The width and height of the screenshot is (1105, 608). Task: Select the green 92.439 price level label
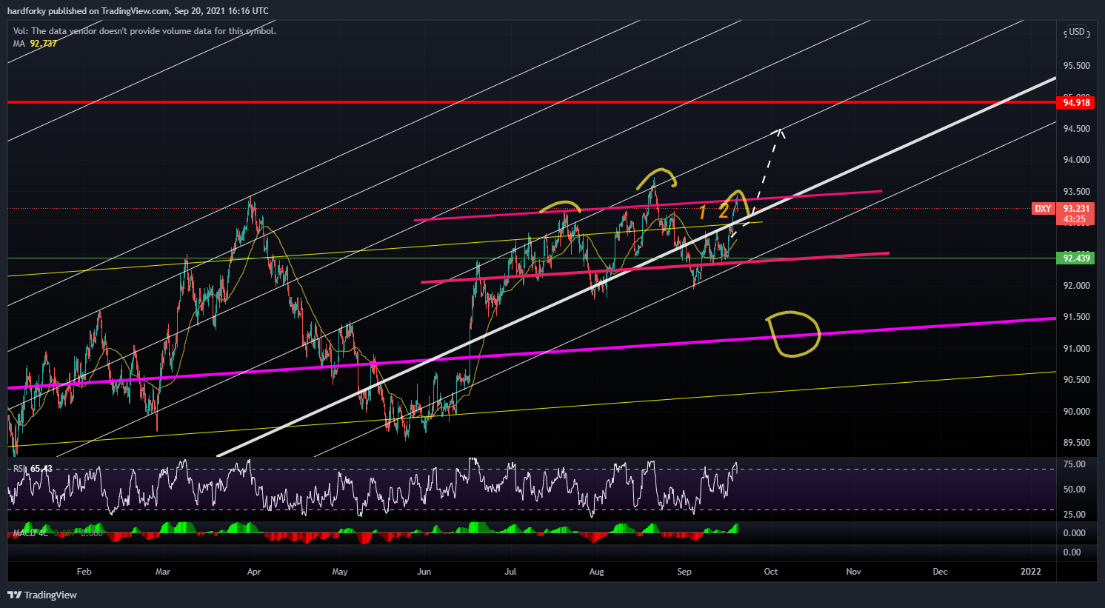[1076, 258]
